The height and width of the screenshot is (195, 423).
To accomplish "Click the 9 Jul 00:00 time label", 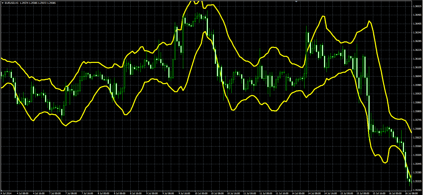I will 152,193.
